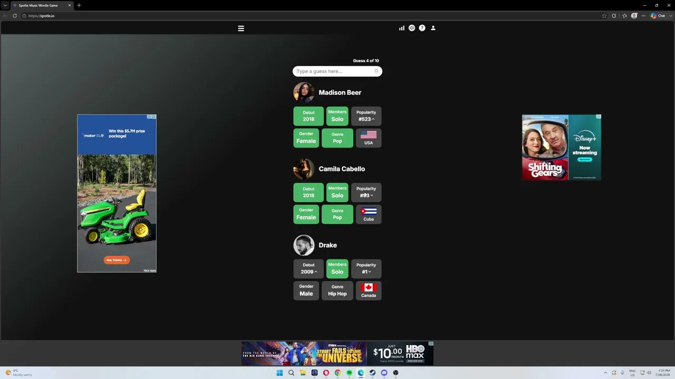Click 'Buy Tickets' on the mower ad

(x=117, y=260)
